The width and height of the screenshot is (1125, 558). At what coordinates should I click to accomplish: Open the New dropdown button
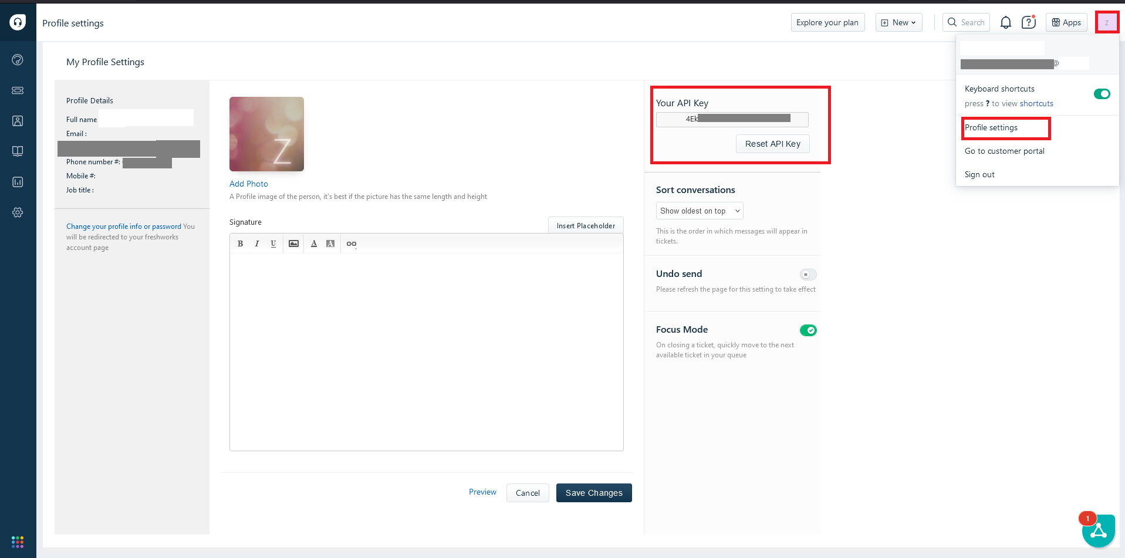coord(898,22)
